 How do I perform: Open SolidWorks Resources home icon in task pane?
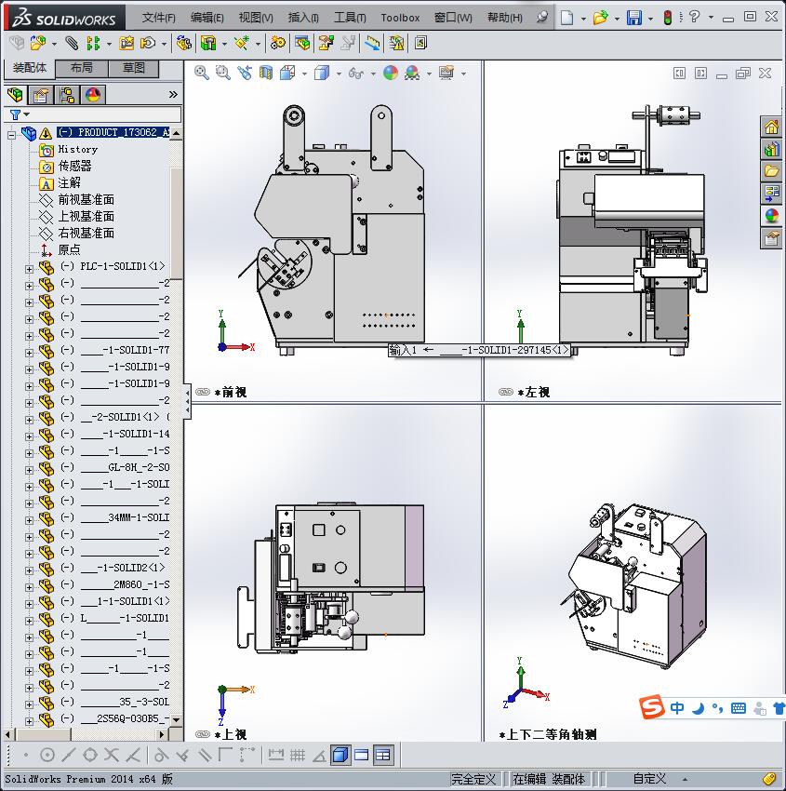[771, 127]
